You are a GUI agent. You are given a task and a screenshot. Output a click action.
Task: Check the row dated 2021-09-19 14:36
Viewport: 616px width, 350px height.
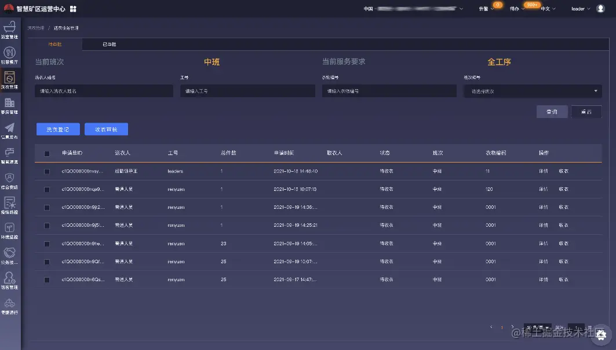[47, 208]
